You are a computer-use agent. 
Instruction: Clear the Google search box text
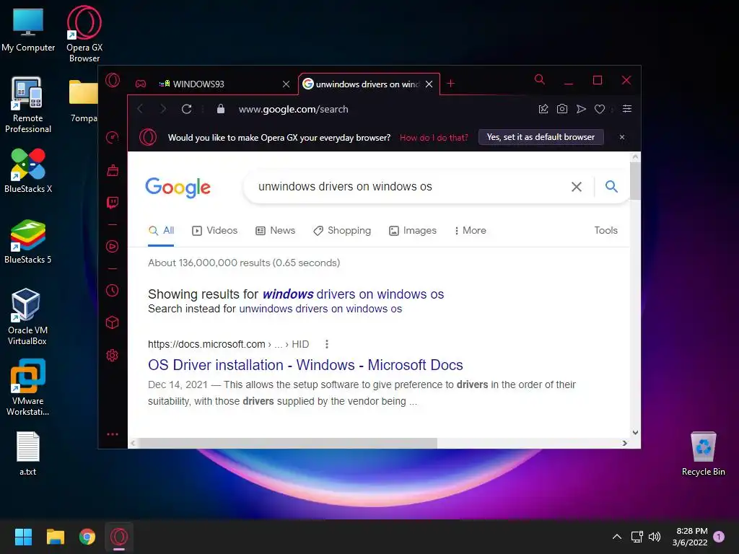coord(577,187)
